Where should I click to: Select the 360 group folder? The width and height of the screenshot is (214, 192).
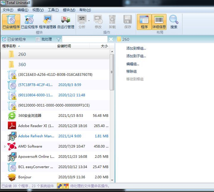[55, 64]
